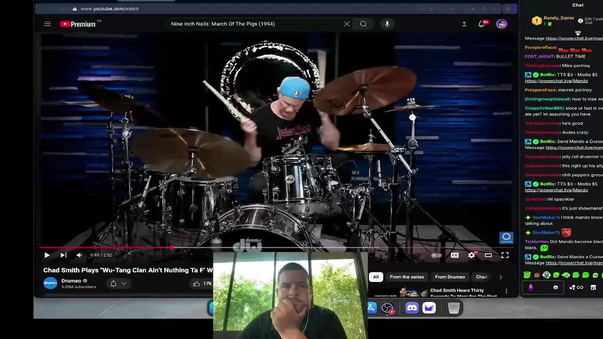Start voice search with microphone icon
The height and width of the screenshot is (339, 603).
387,24
